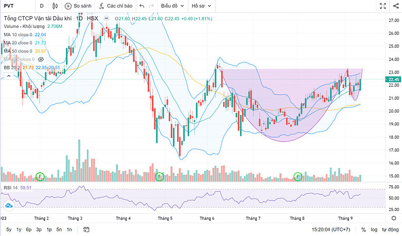Screen dimensions: 402x236
Task: Open the Các chỉ báo indicators button
Action: [x=115, y=6]
